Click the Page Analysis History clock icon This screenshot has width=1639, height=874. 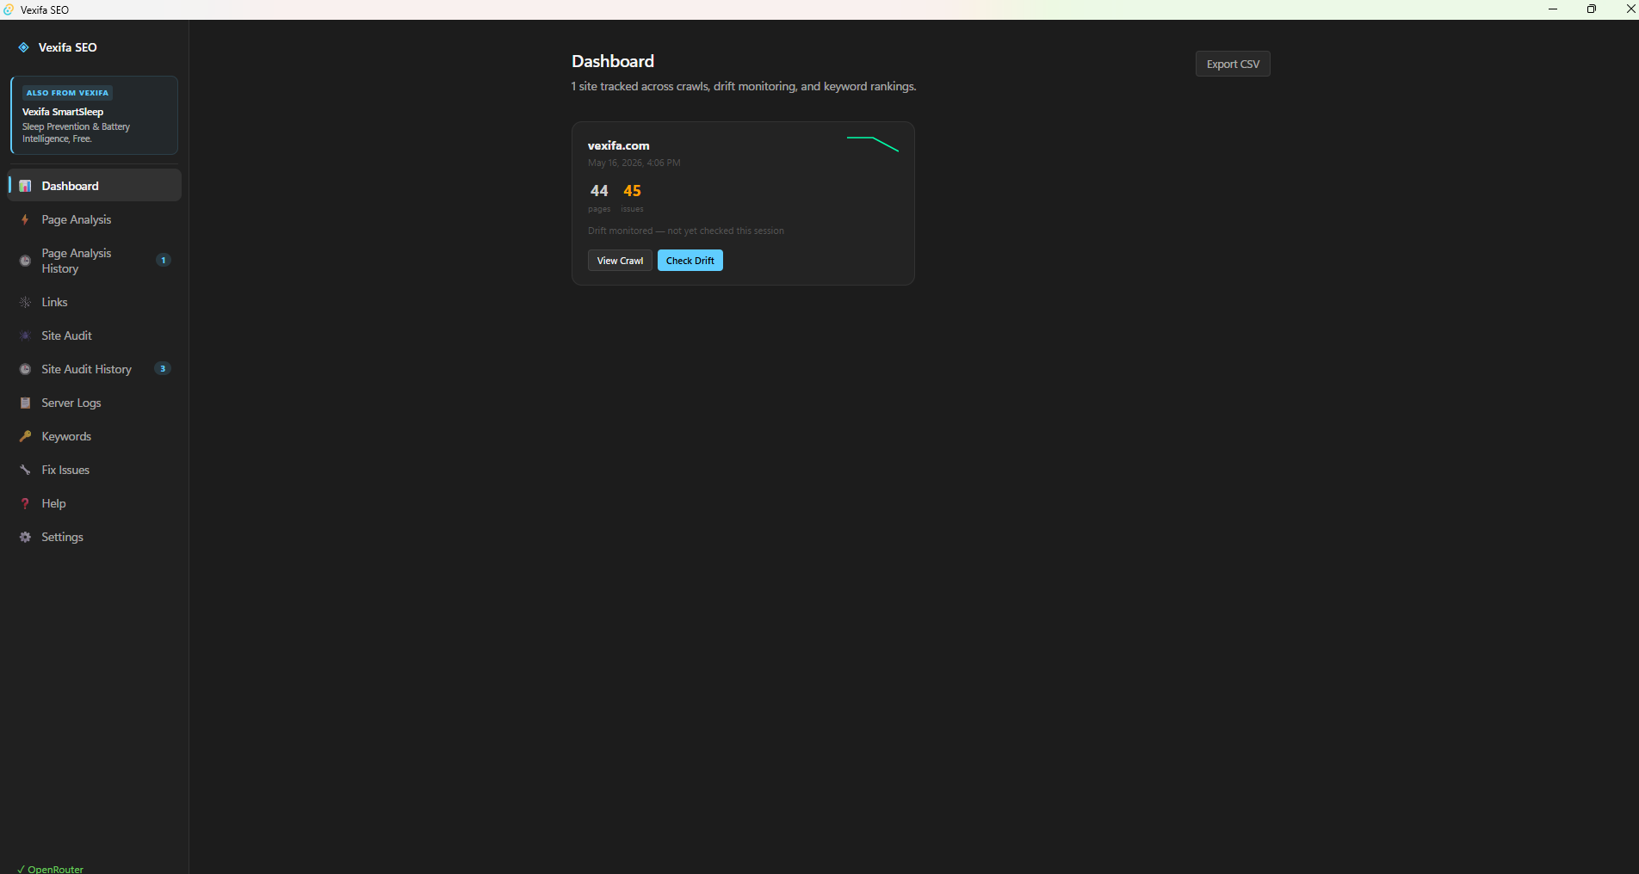25,261
